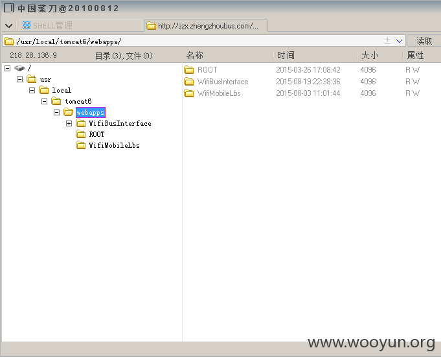
Task: Click size 4096 in ROOT row
Action: [x=368, y=70]
